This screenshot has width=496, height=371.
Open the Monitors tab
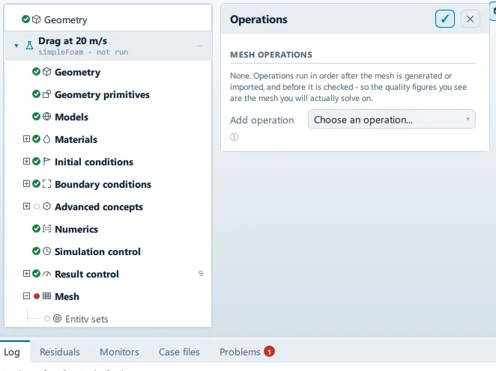click(119, 352)
